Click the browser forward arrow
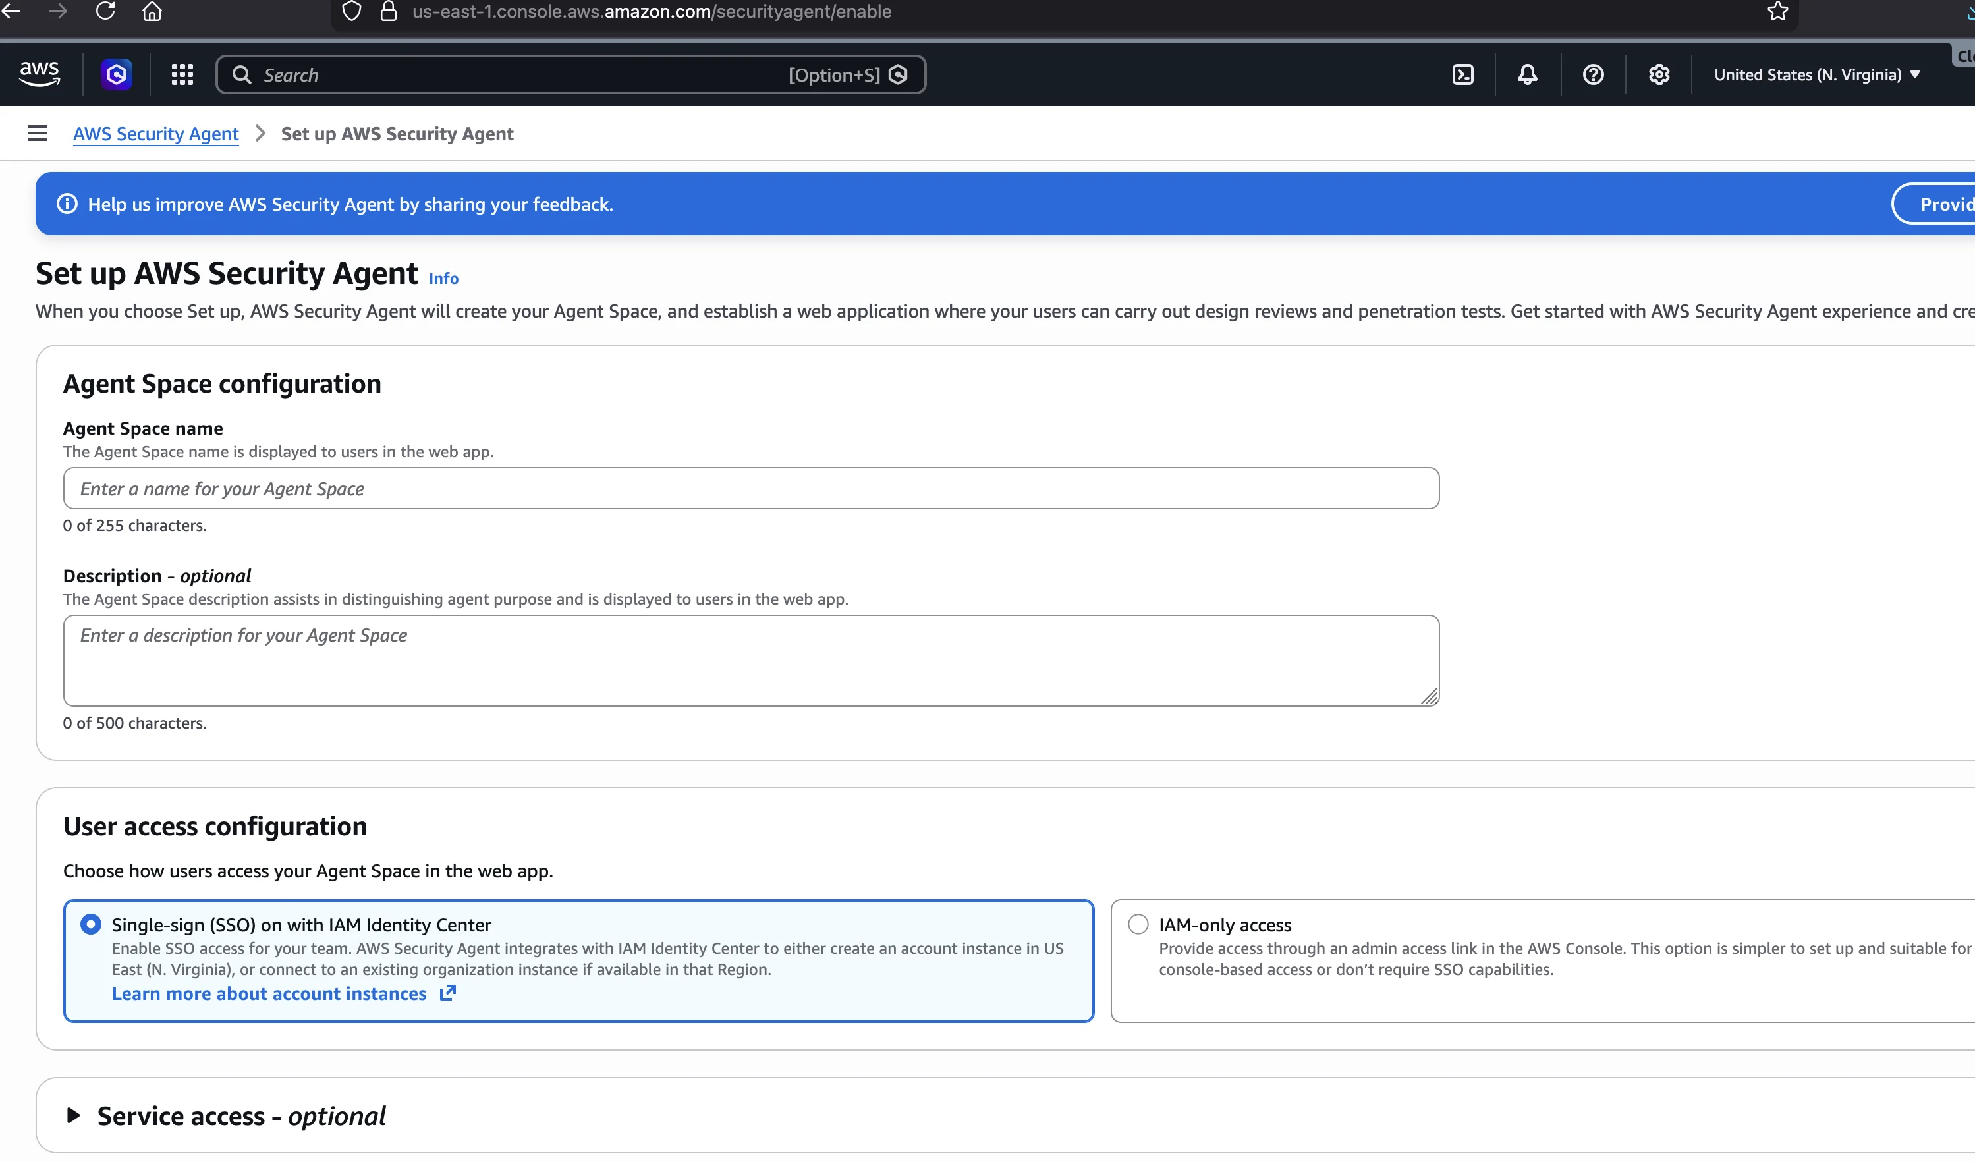 (58, 11)
